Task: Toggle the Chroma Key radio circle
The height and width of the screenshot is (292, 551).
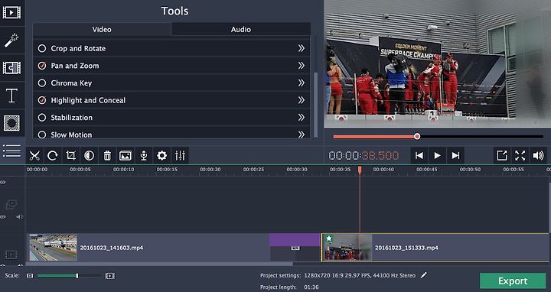Action: coord(42,83)
